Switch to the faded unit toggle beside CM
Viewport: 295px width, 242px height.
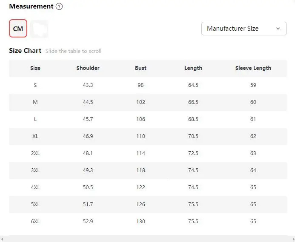(x=39, y=29)
